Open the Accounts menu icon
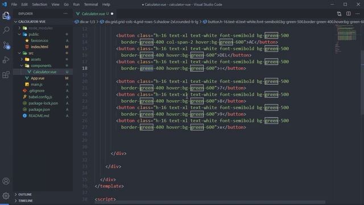Image resolution: width=364 pixels, height=205 pixels. tap(6, 181)
